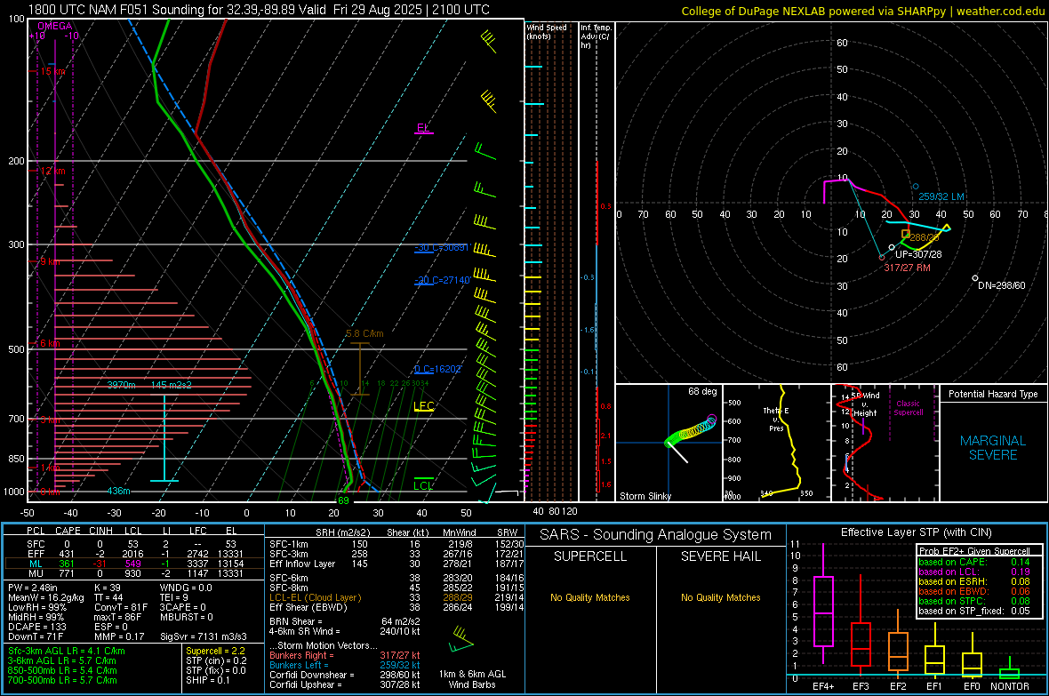The width and height of the screenshot is (1049, 696).
Task: Click the Bunkers Left = 259/32 kt line
Action: pyautogui.click(x=345, y=665)
